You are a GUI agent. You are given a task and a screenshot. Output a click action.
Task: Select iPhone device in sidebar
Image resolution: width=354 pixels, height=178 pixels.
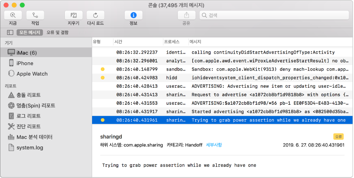pos(46,63)
